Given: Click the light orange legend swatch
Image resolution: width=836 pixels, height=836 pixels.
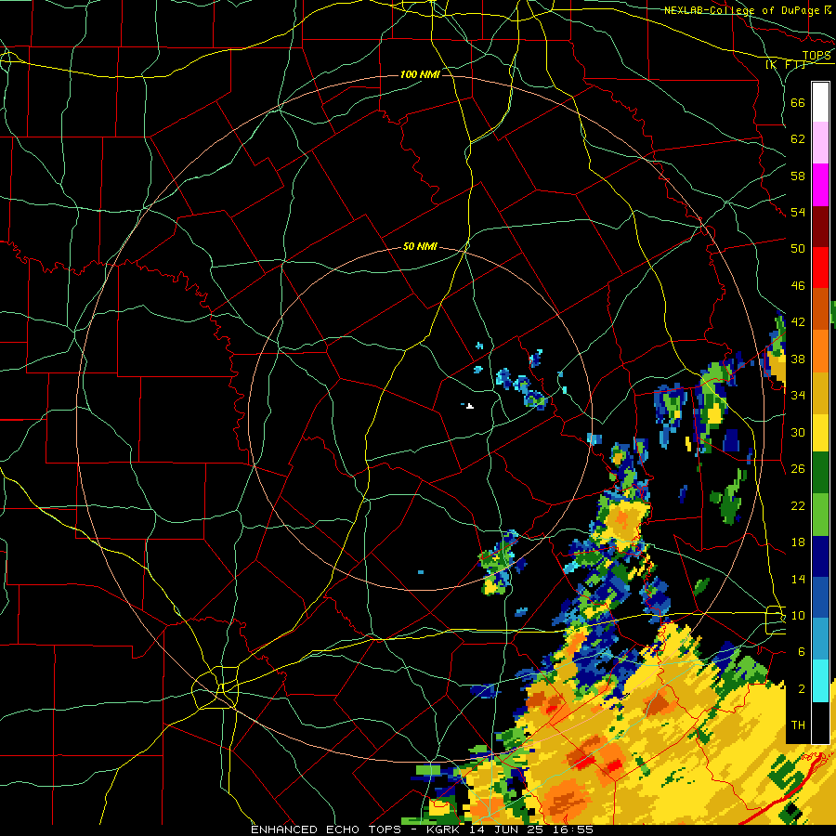Looking at the screenshot, I should 820,351.
